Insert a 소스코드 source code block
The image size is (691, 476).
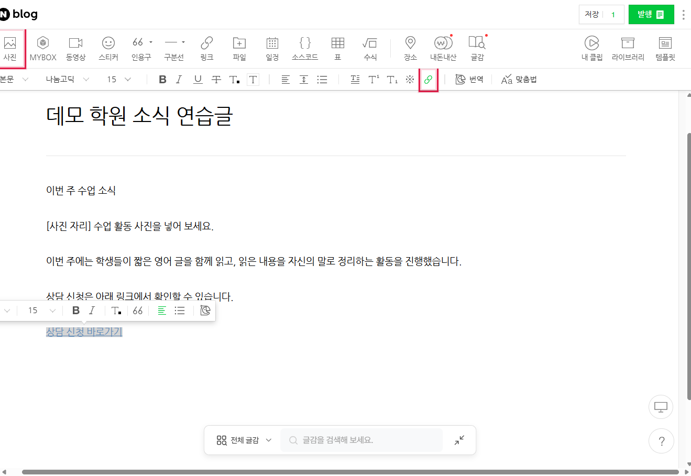point(305,49)
